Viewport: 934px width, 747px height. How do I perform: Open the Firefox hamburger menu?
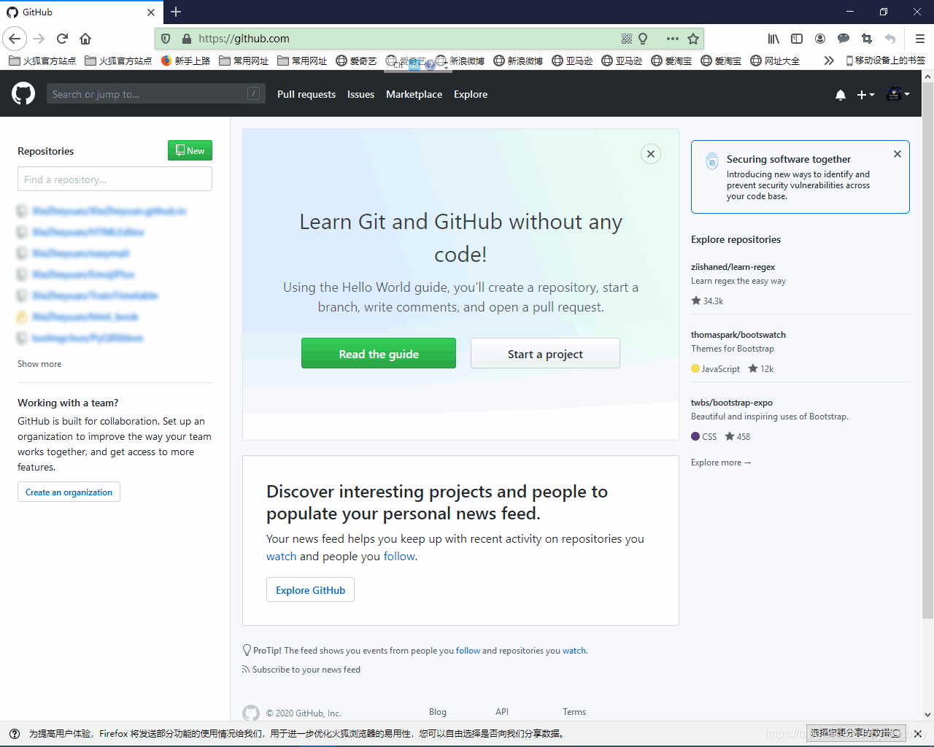920,39
